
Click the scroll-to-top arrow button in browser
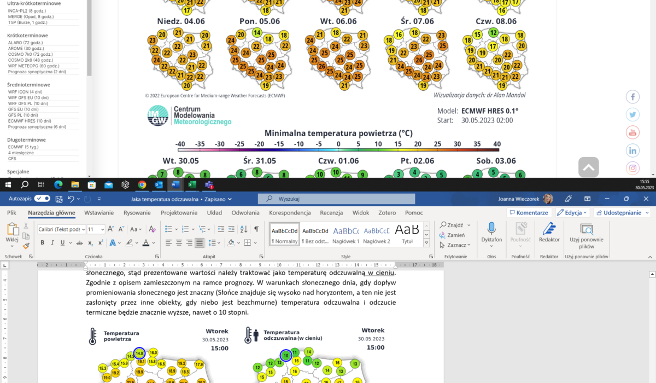click(589, 167)
